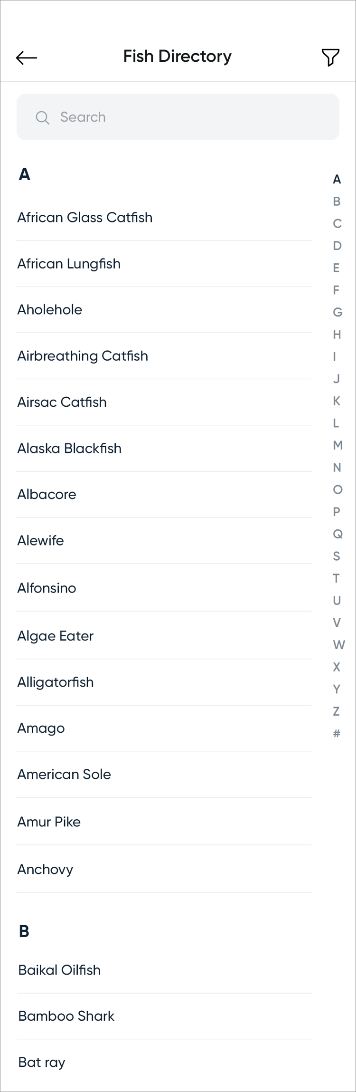This screenshot has height=1092, width=356.
Task: Jump to letter S in index
Action: [x=337, y=556]
